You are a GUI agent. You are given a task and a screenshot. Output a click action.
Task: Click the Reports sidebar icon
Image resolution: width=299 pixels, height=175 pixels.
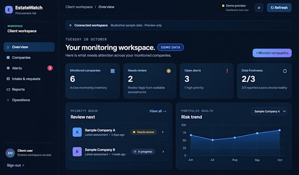click(8, 89)
